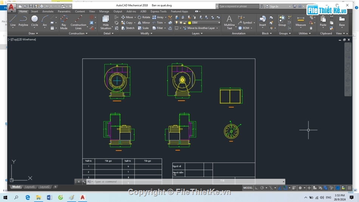Expand the Draw panel
The height and width of the screenshot is (202, 359).
pyautogui.click(x=33, y=33)
